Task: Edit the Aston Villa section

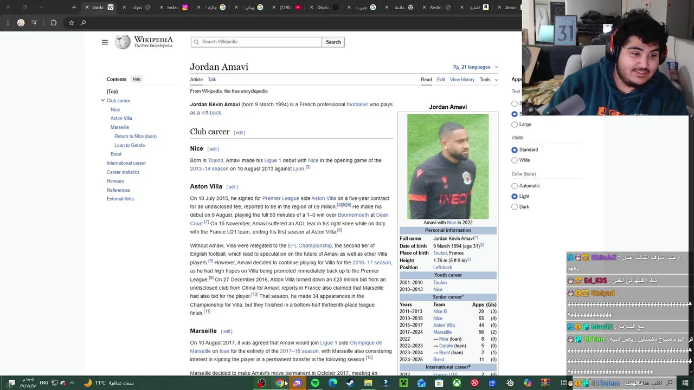Action: (232, 187)
